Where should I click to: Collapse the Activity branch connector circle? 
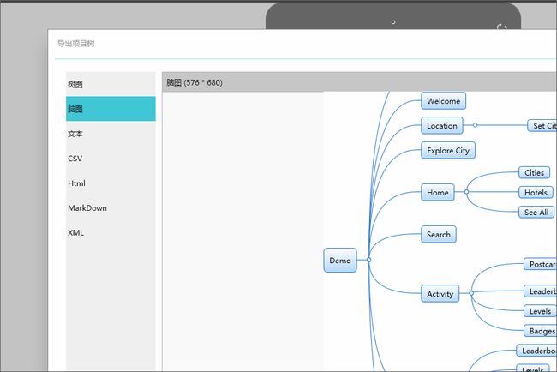471,294
